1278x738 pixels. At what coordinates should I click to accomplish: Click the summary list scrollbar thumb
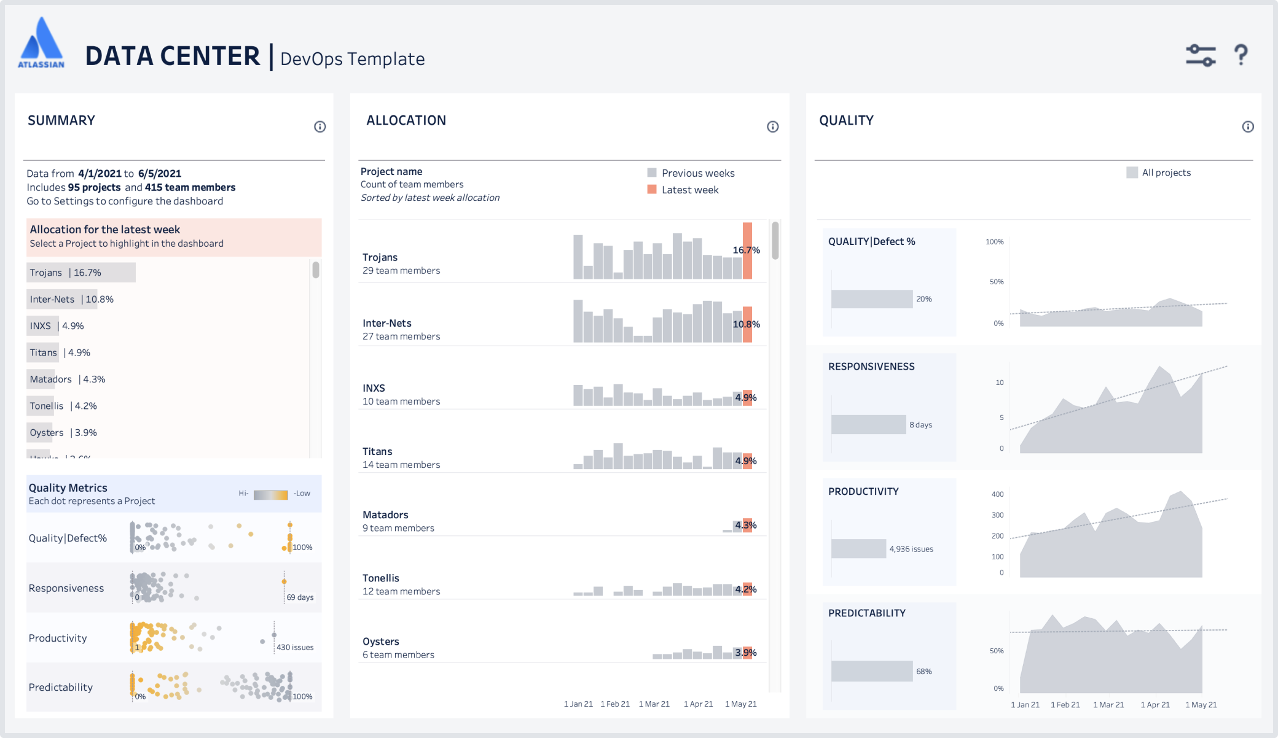(316, 270)
